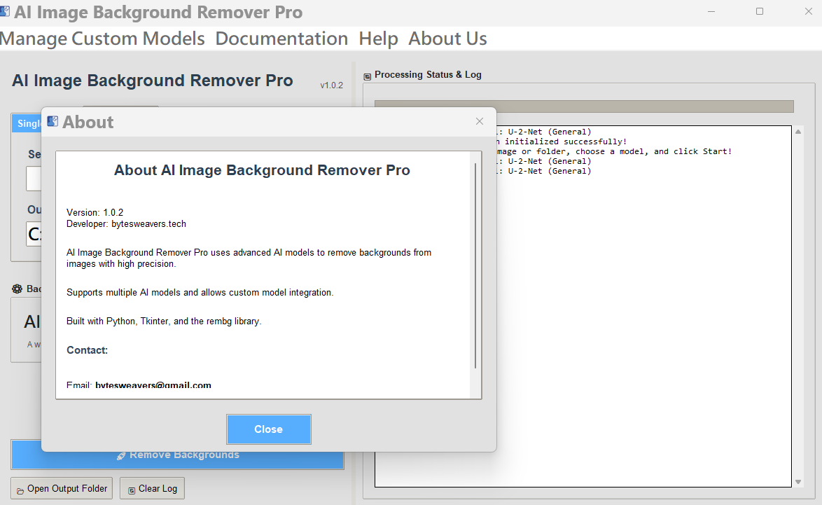The image size is (822, 505).
Task: Click the icon on the Clear Log button
Action: 132,490
